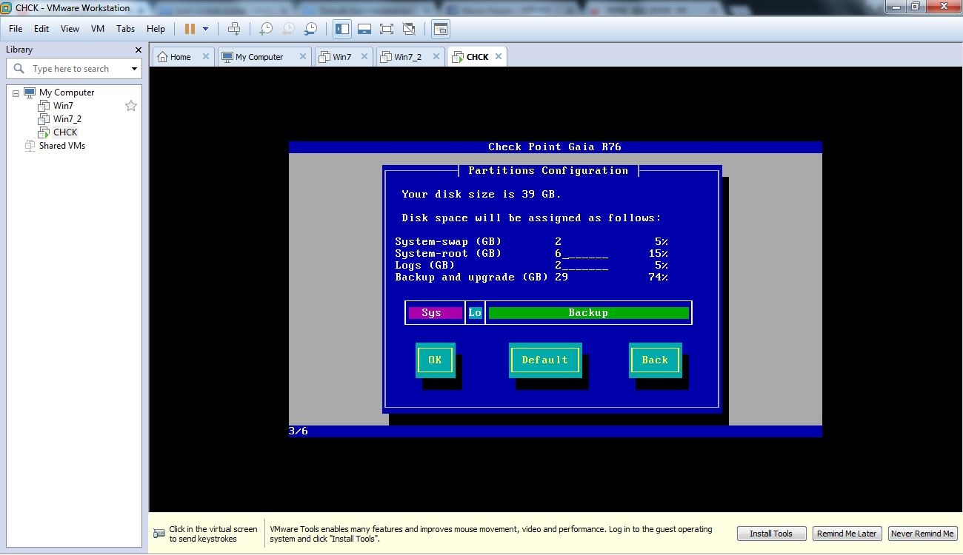This screenshot has width=963, height=555.
Task: Click the Back button in installer
Action: [655, 360]
